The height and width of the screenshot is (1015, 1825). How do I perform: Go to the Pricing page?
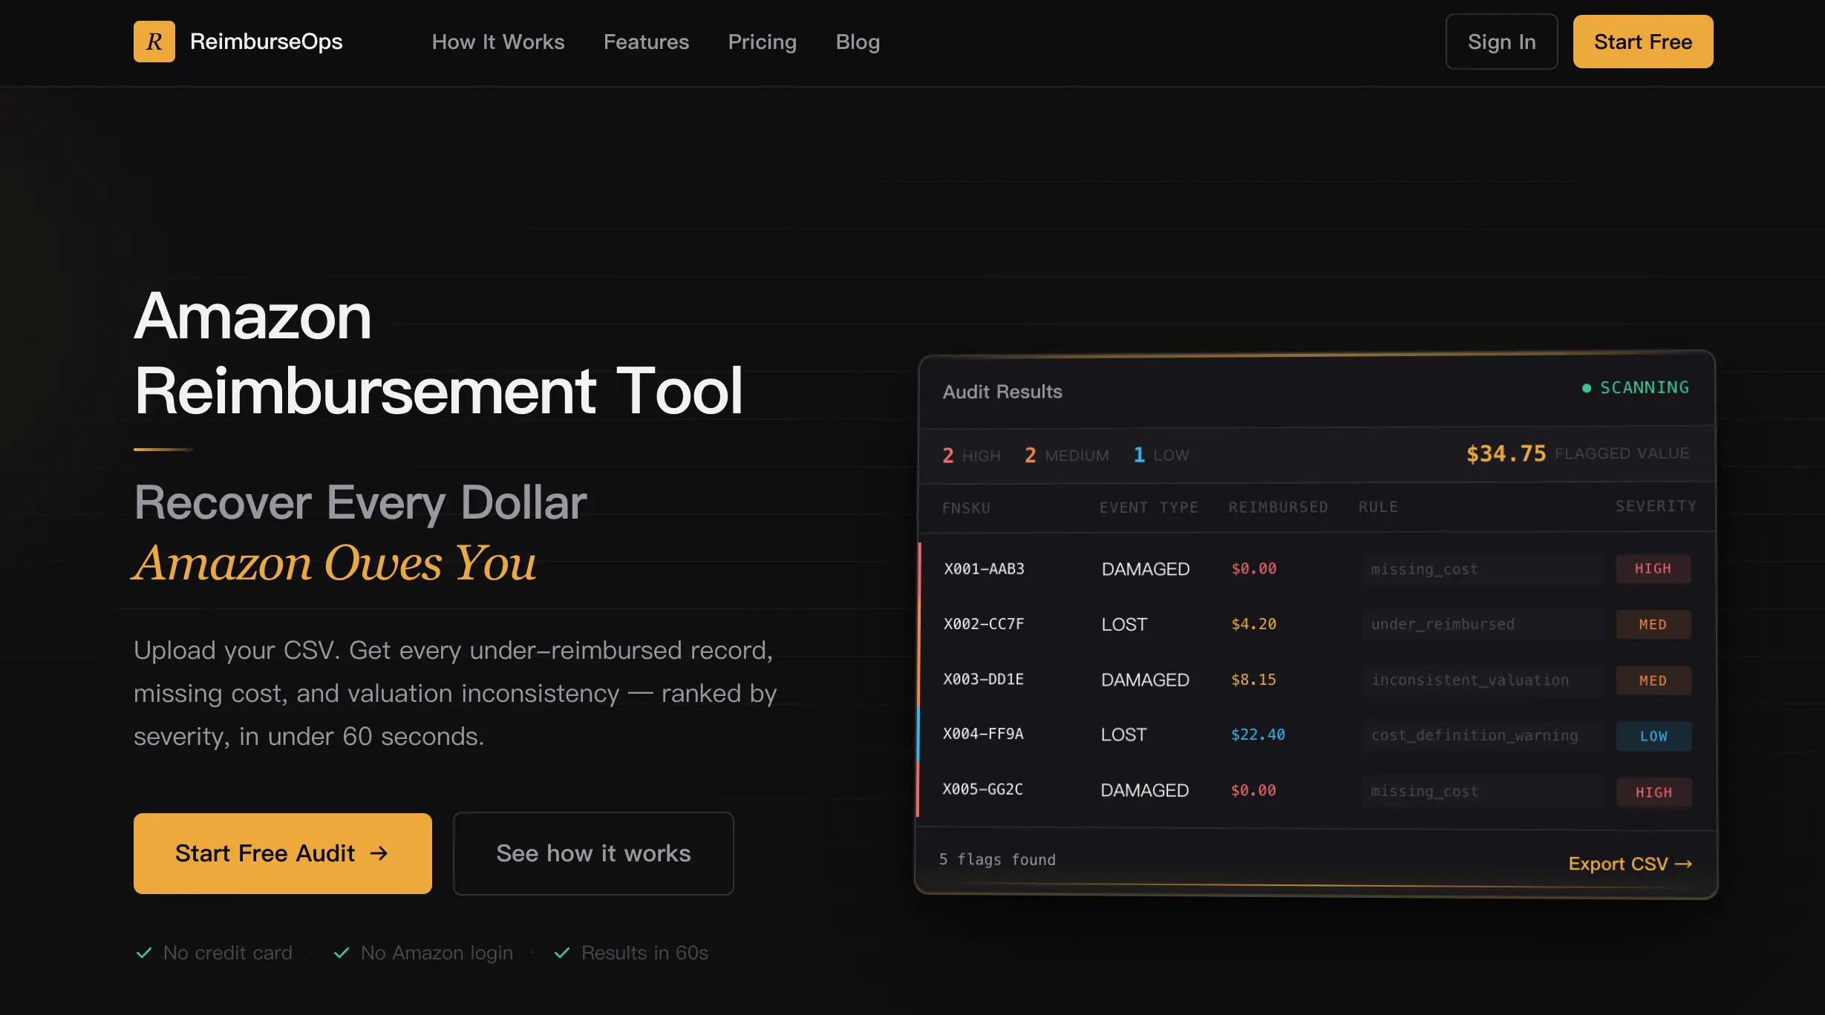762,42
